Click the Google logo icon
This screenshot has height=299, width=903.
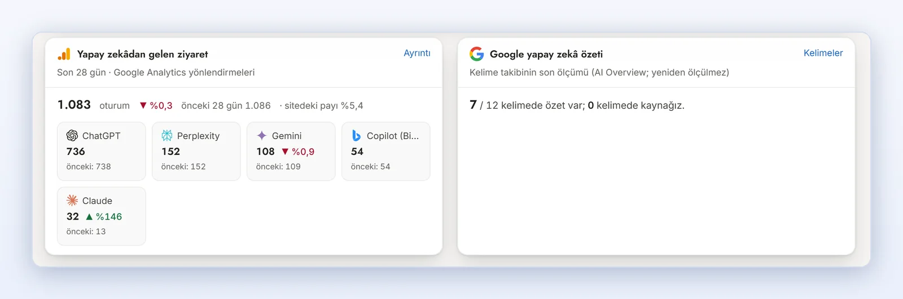[x=476, y=53]
